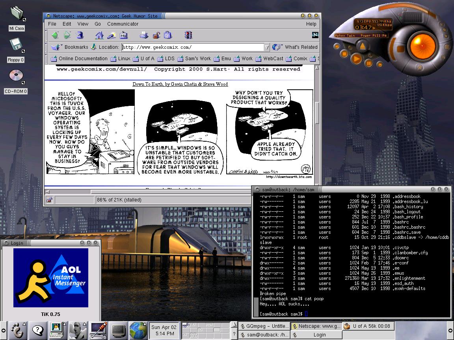The width and height of the screenshot is (454, 340).
Task: Click the Location URL input field
Action: tap(193, 47)
